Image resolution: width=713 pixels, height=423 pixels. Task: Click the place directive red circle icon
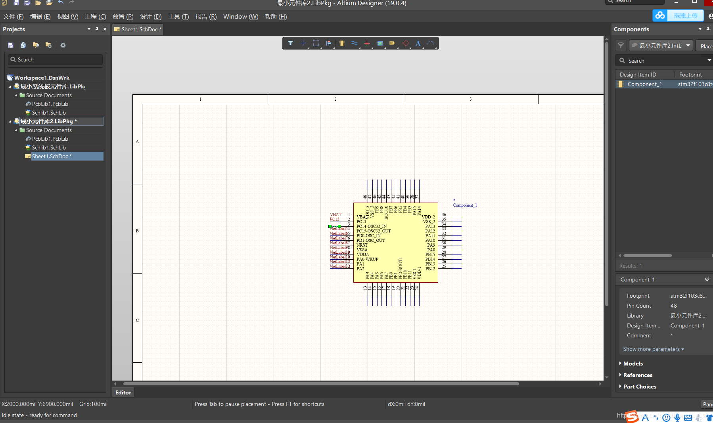click(405, 43)
